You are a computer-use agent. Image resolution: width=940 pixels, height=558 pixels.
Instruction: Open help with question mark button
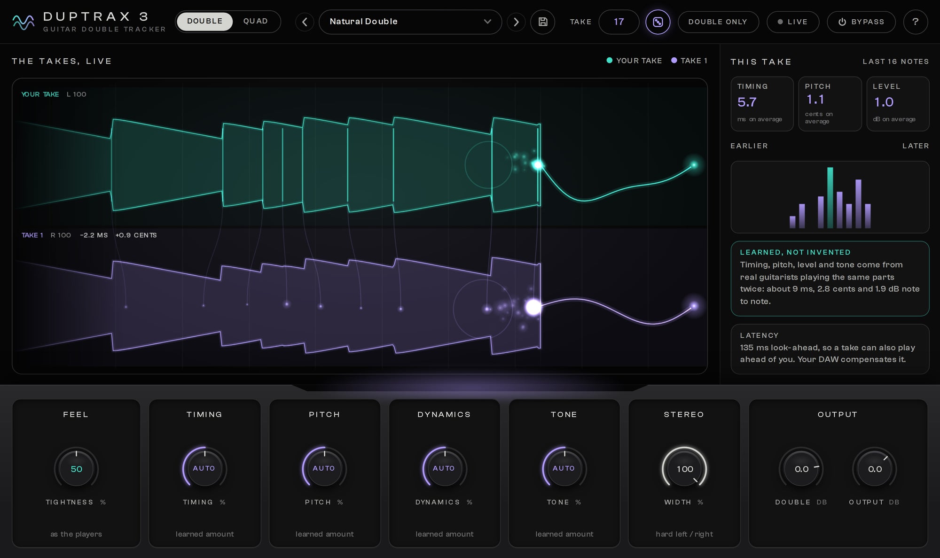coord(915,22)
